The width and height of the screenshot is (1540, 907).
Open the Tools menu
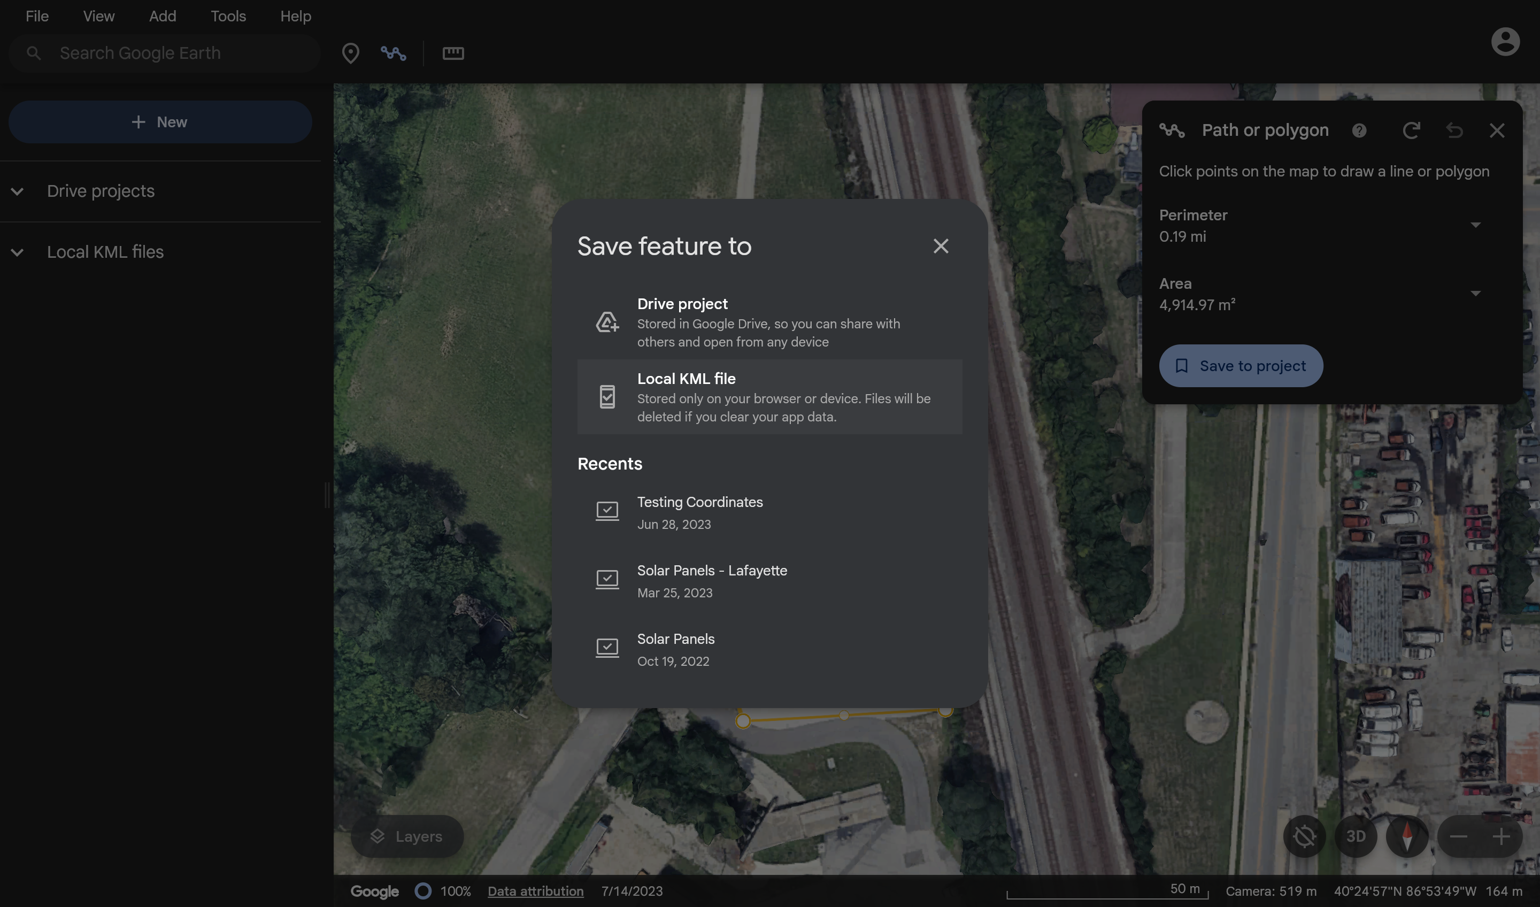click(228, 16)
